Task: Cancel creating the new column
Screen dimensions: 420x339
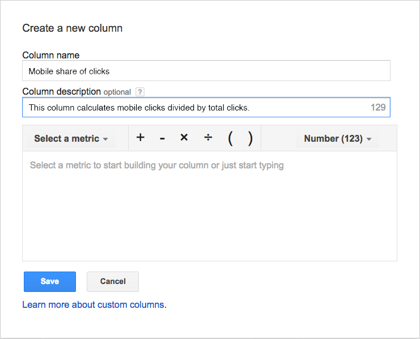Action: pyautogui.click(x=112, y=281)
